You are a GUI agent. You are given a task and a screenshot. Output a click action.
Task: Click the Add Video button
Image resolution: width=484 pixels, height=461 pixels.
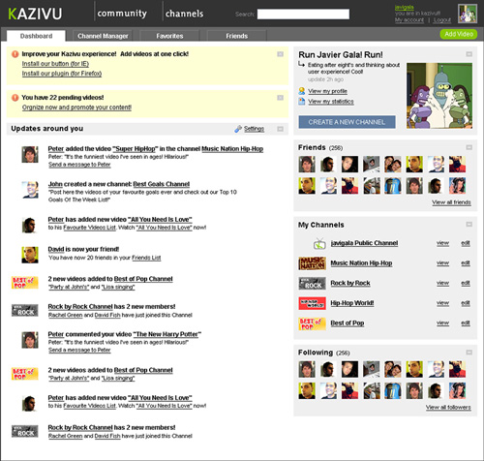click(459, 34)
